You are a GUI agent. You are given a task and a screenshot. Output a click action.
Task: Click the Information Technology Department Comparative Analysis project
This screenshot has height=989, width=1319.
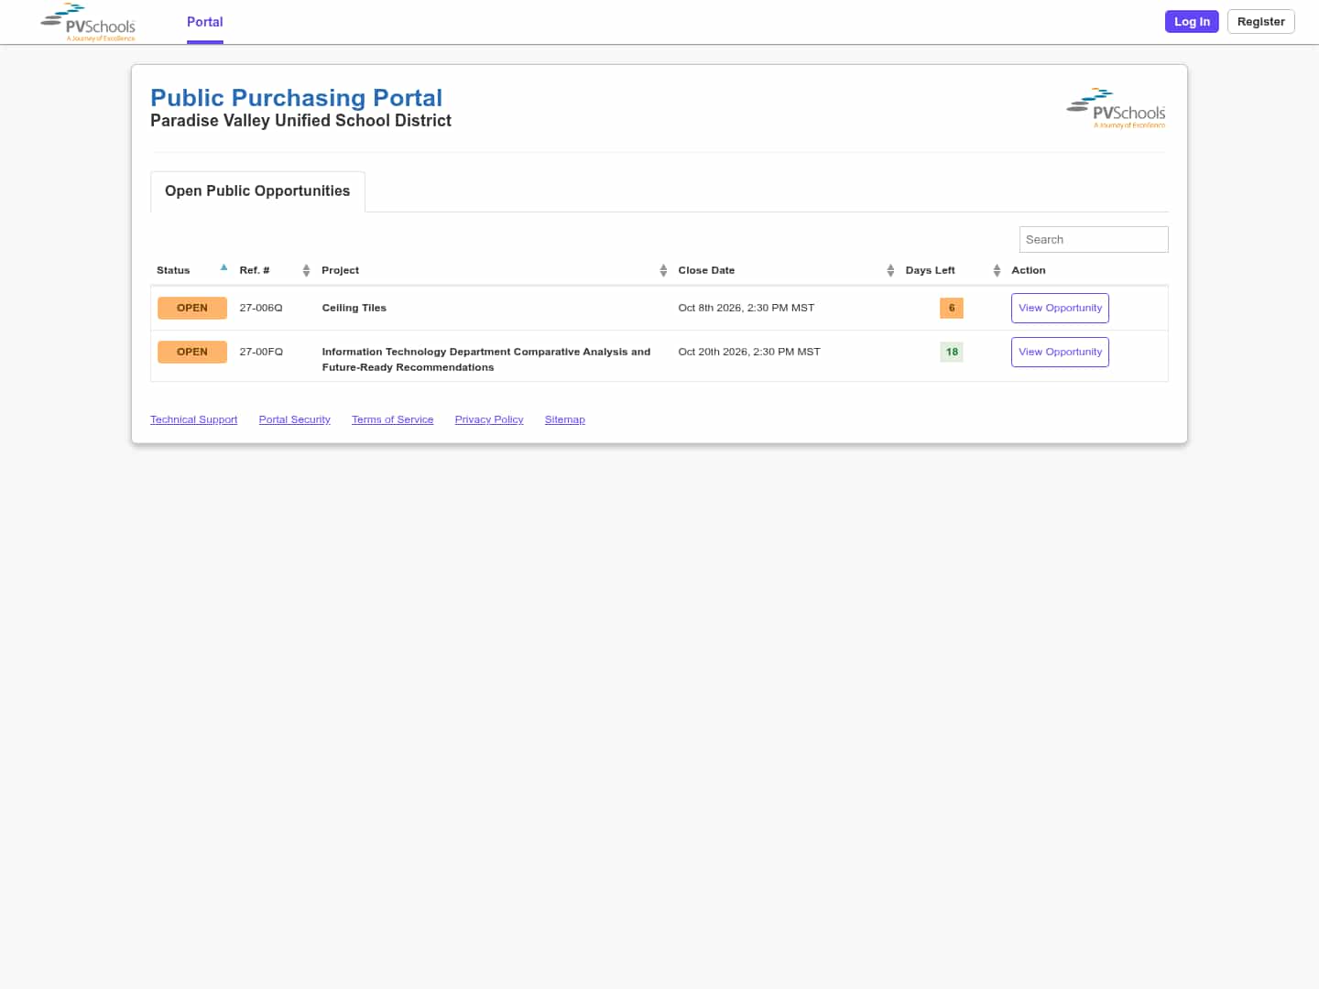(x=486, y=359)
